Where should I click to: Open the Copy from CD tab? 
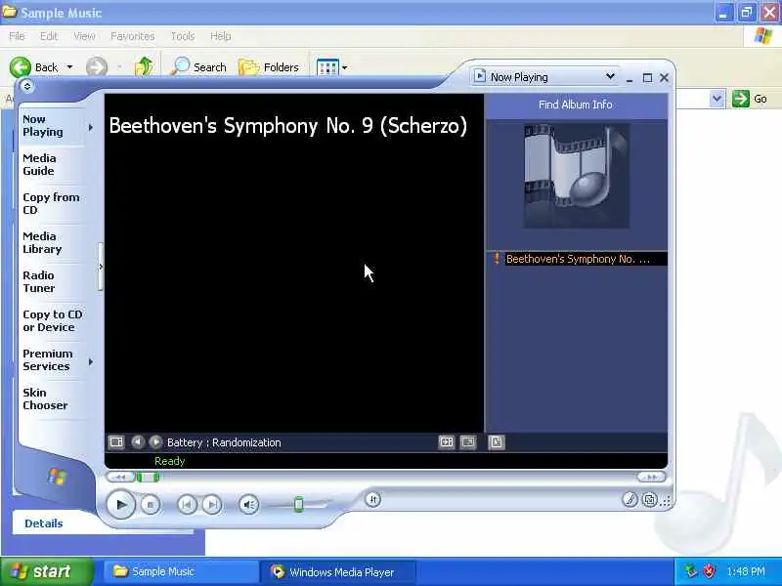pyautogui.click(x=51, y=203)
